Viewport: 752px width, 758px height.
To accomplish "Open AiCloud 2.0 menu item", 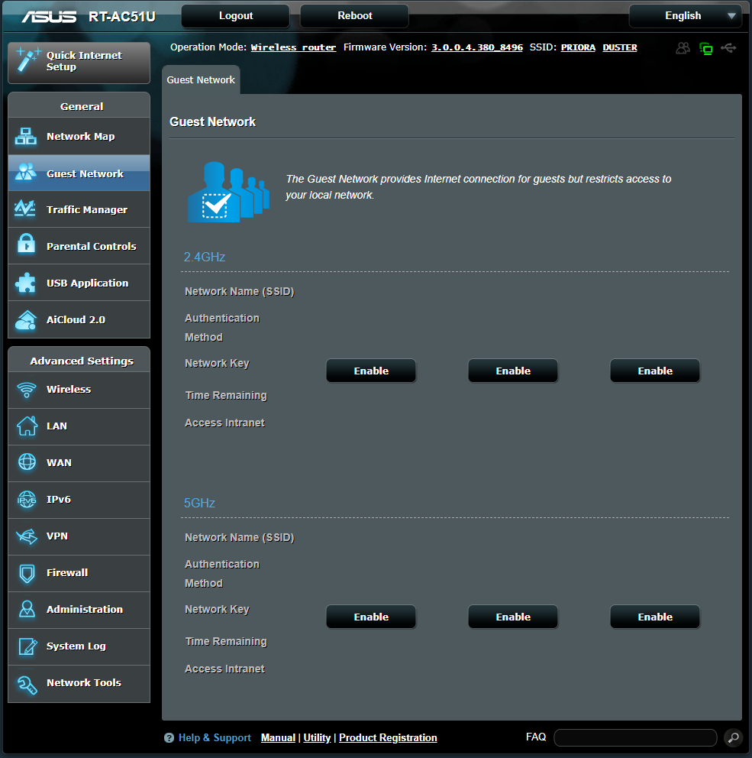I will [79, 319].
